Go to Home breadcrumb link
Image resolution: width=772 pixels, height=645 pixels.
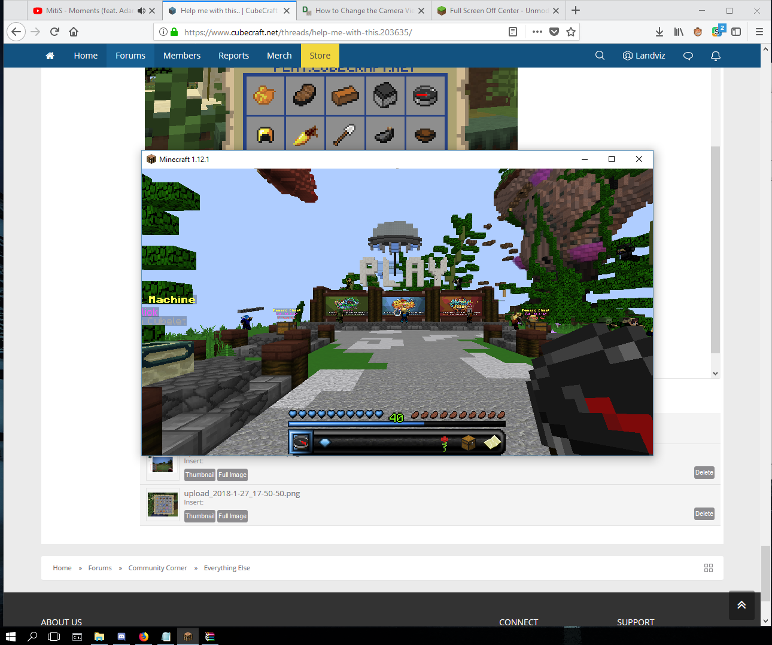click(62, 568)
